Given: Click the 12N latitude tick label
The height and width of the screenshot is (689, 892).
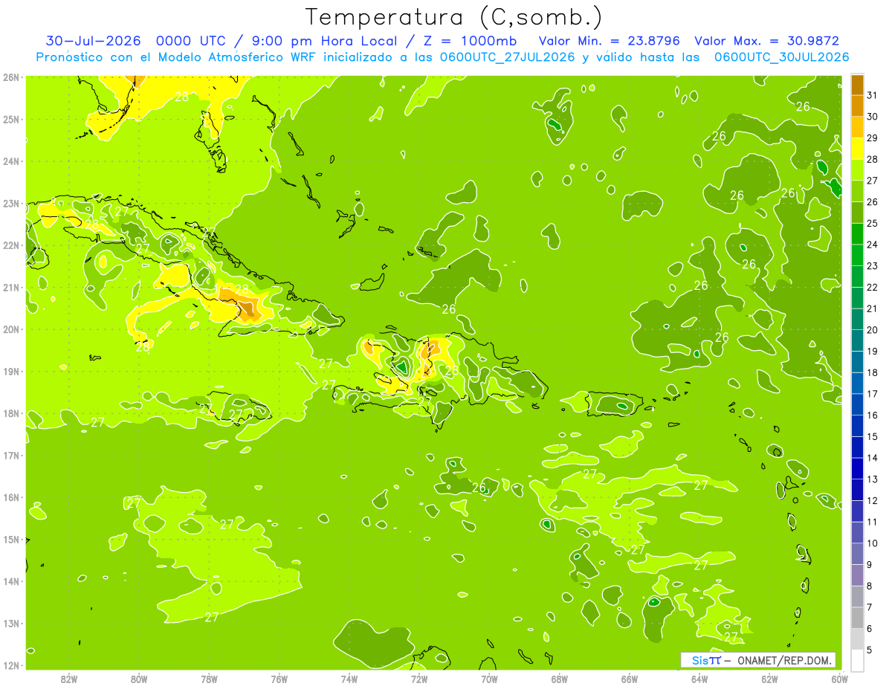Looking at the screenshot, I should point(11,666).
